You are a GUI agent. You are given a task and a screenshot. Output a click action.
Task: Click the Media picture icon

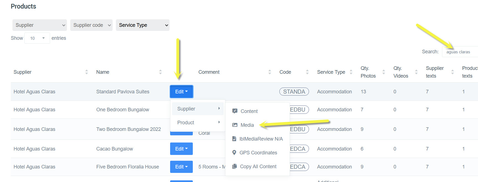click(x=235, y=125)
